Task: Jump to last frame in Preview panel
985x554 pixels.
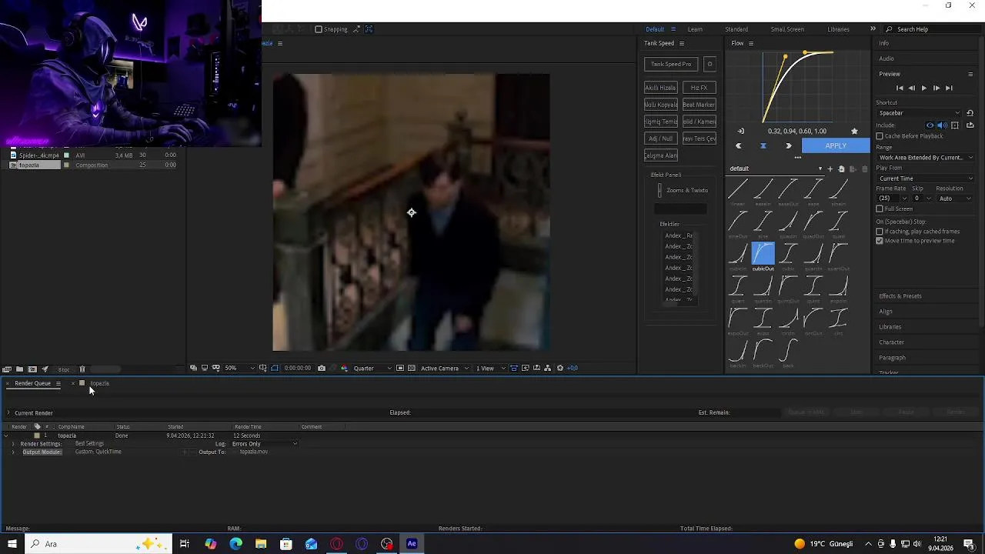Action: [949, 88]
